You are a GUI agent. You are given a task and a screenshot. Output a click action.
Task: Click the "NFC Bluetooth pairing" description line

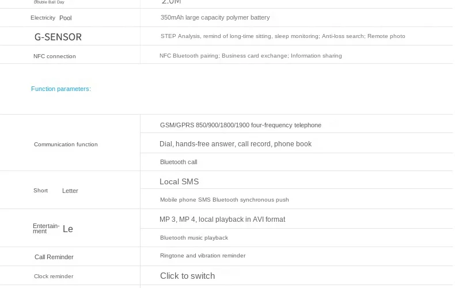[251, 56]
